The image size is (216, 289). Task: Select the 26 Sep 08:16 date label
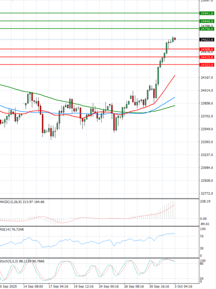tap(133, 286)
